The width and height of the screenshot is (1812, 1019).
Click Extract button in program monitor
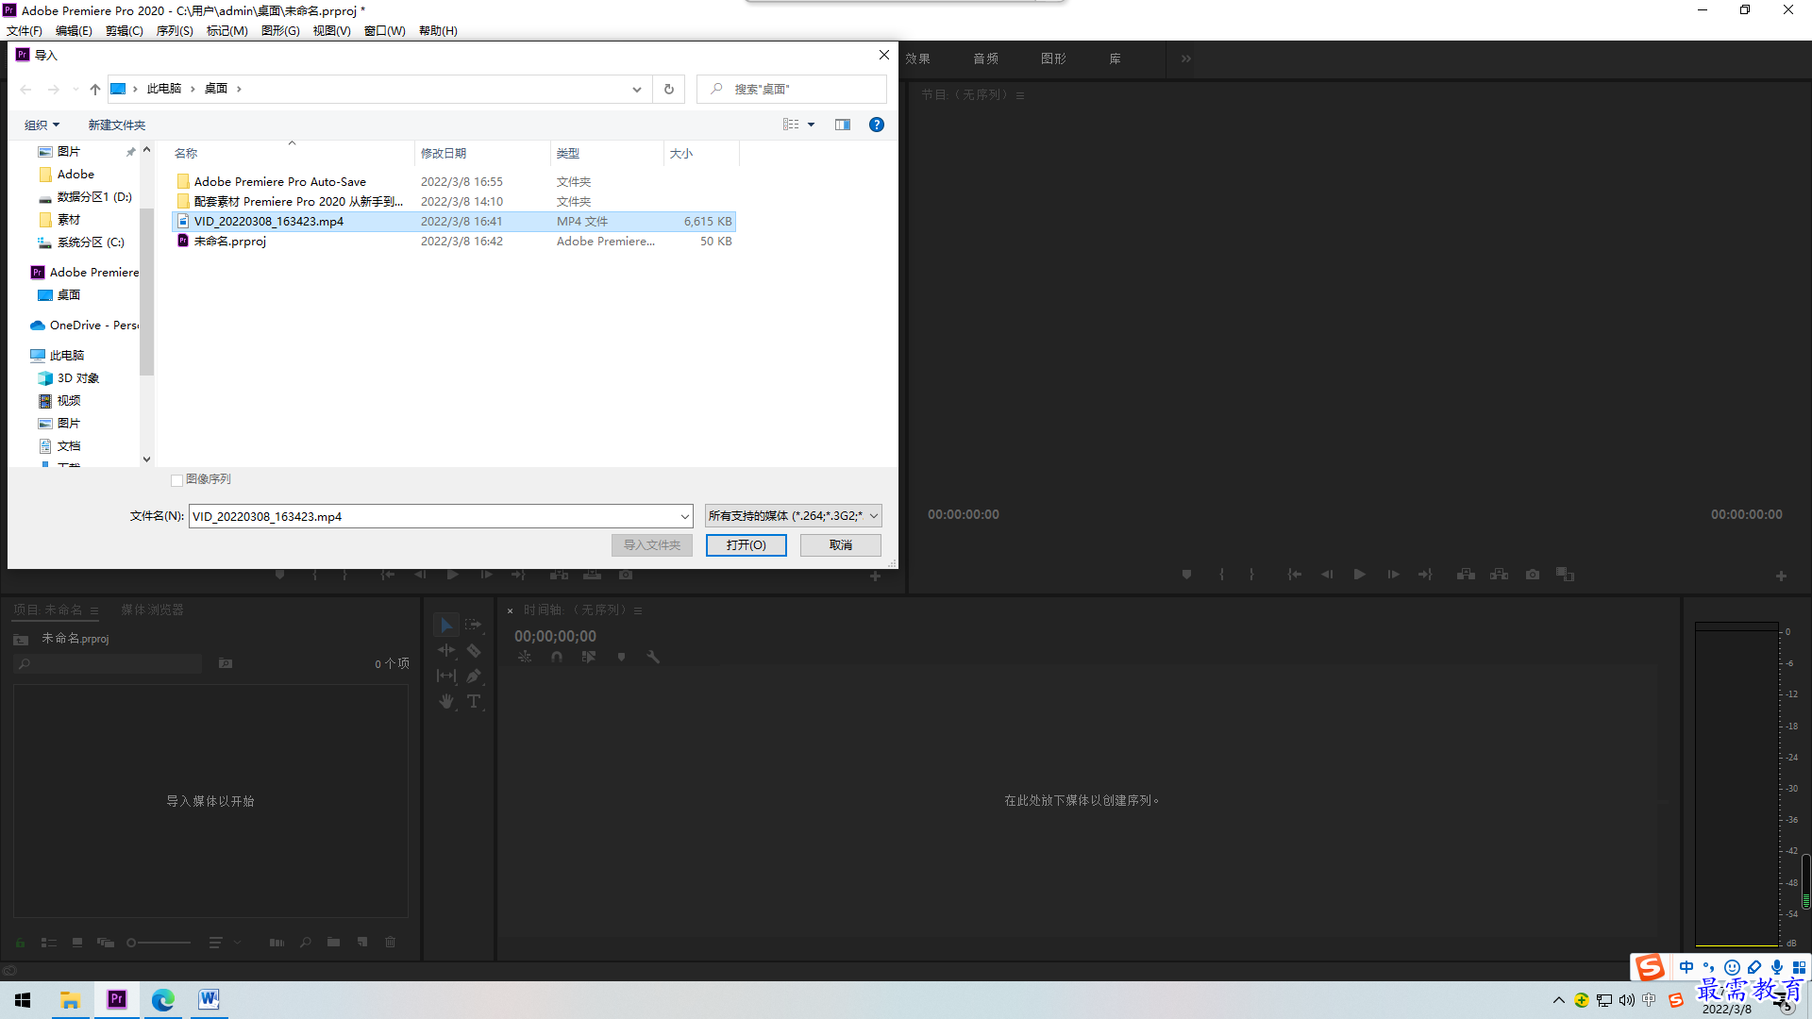(x=1499, y=575)
